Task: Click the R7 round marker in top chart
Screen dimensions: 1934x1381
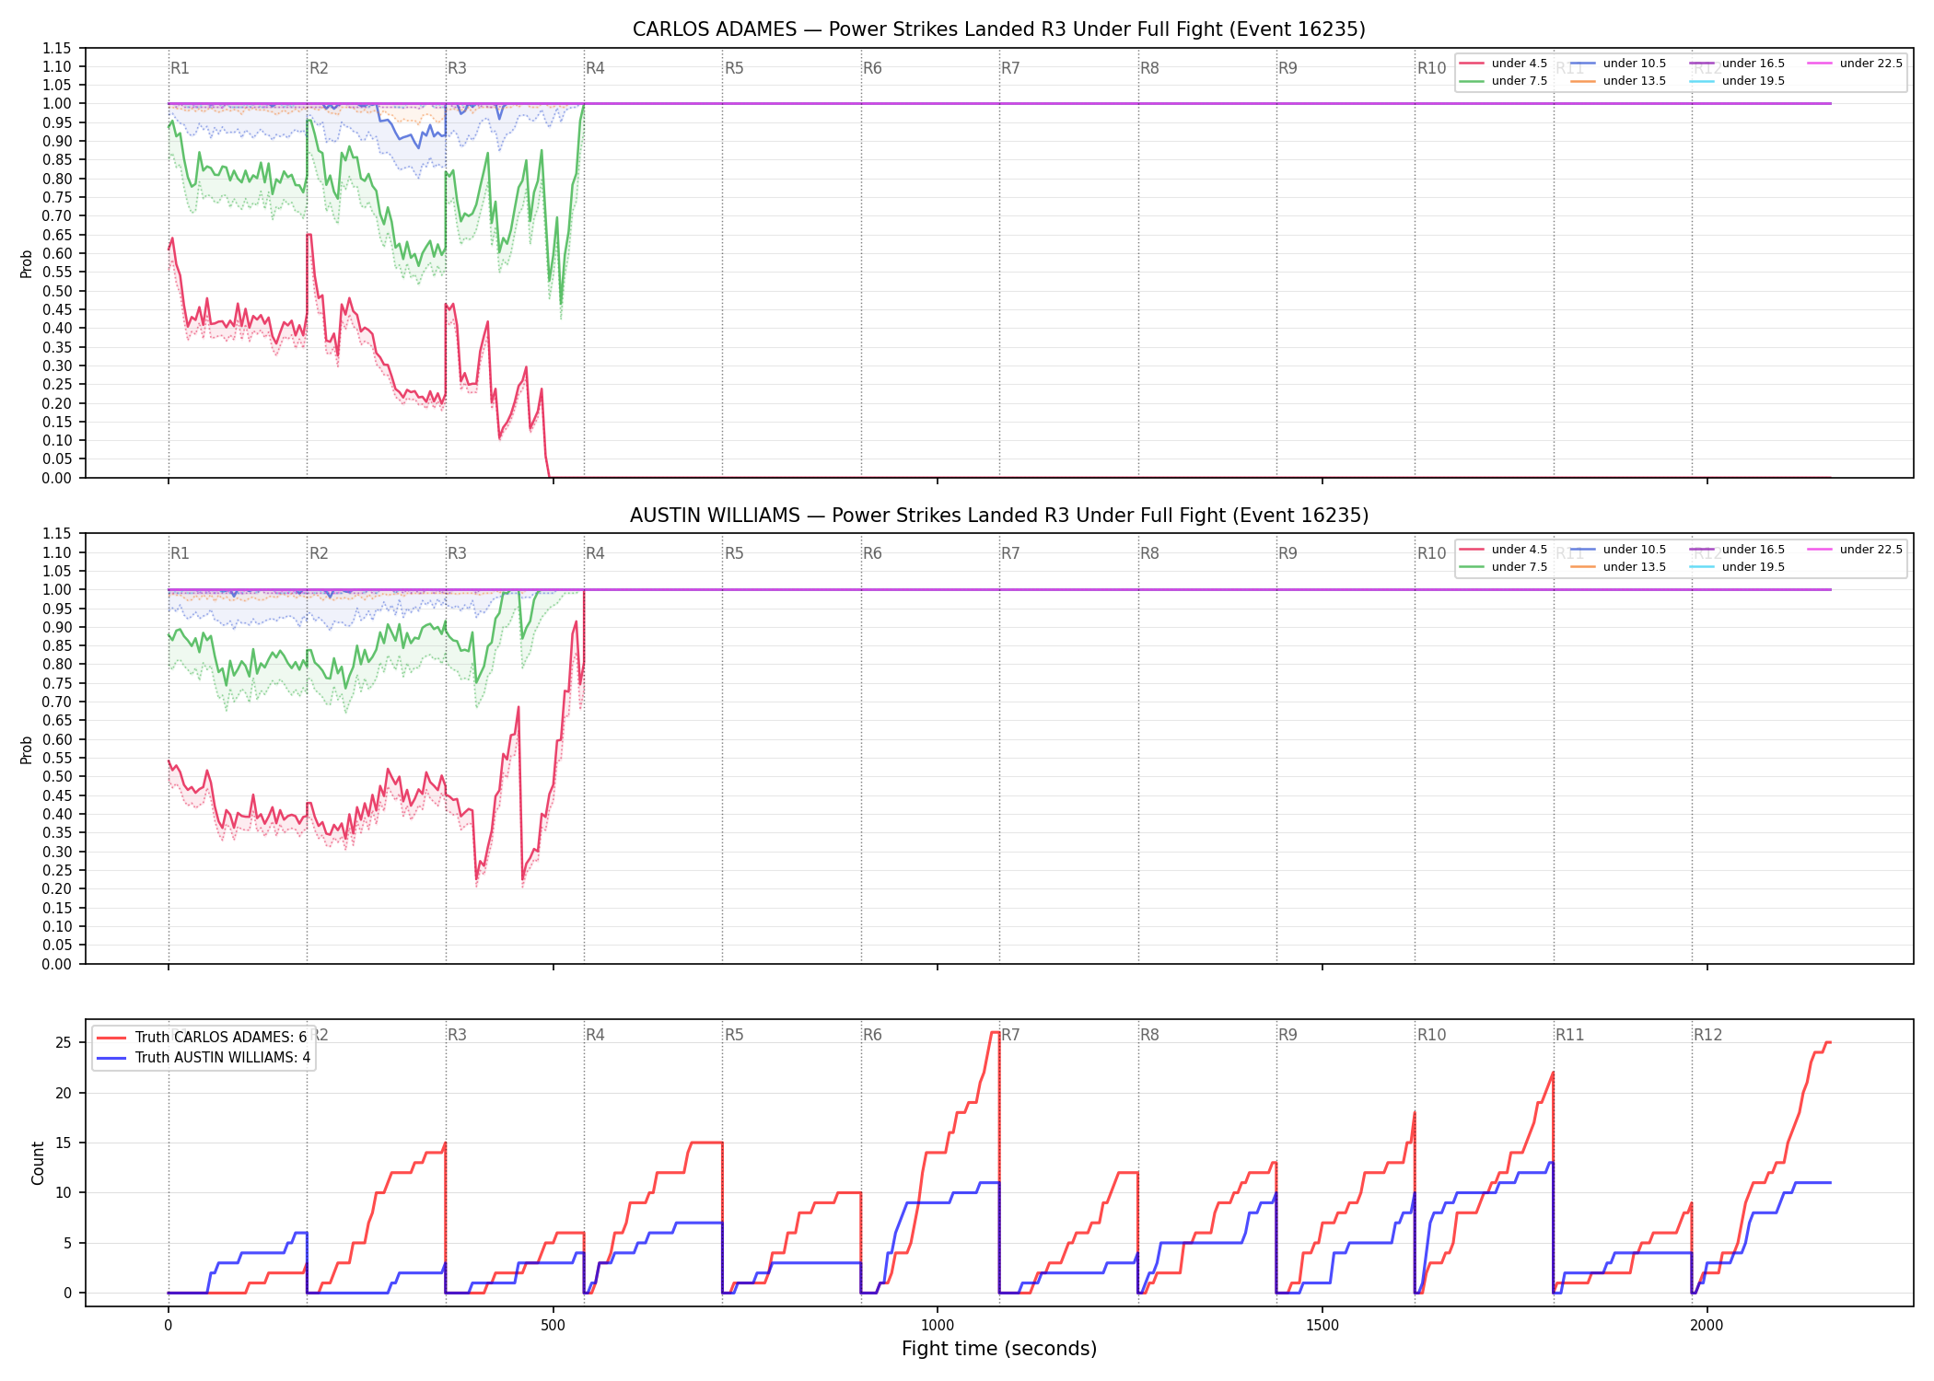Action: pyautogui.click(x=1010, y=68)
